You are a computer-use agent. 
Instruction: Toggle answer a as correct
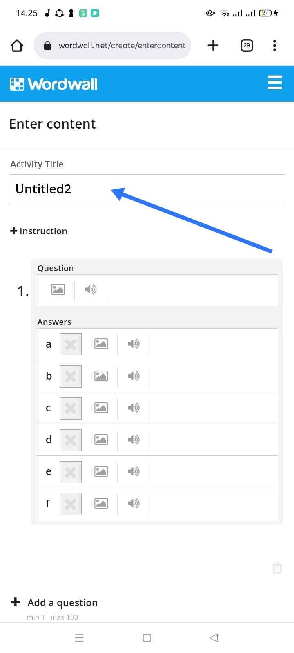tap(71, 344)
